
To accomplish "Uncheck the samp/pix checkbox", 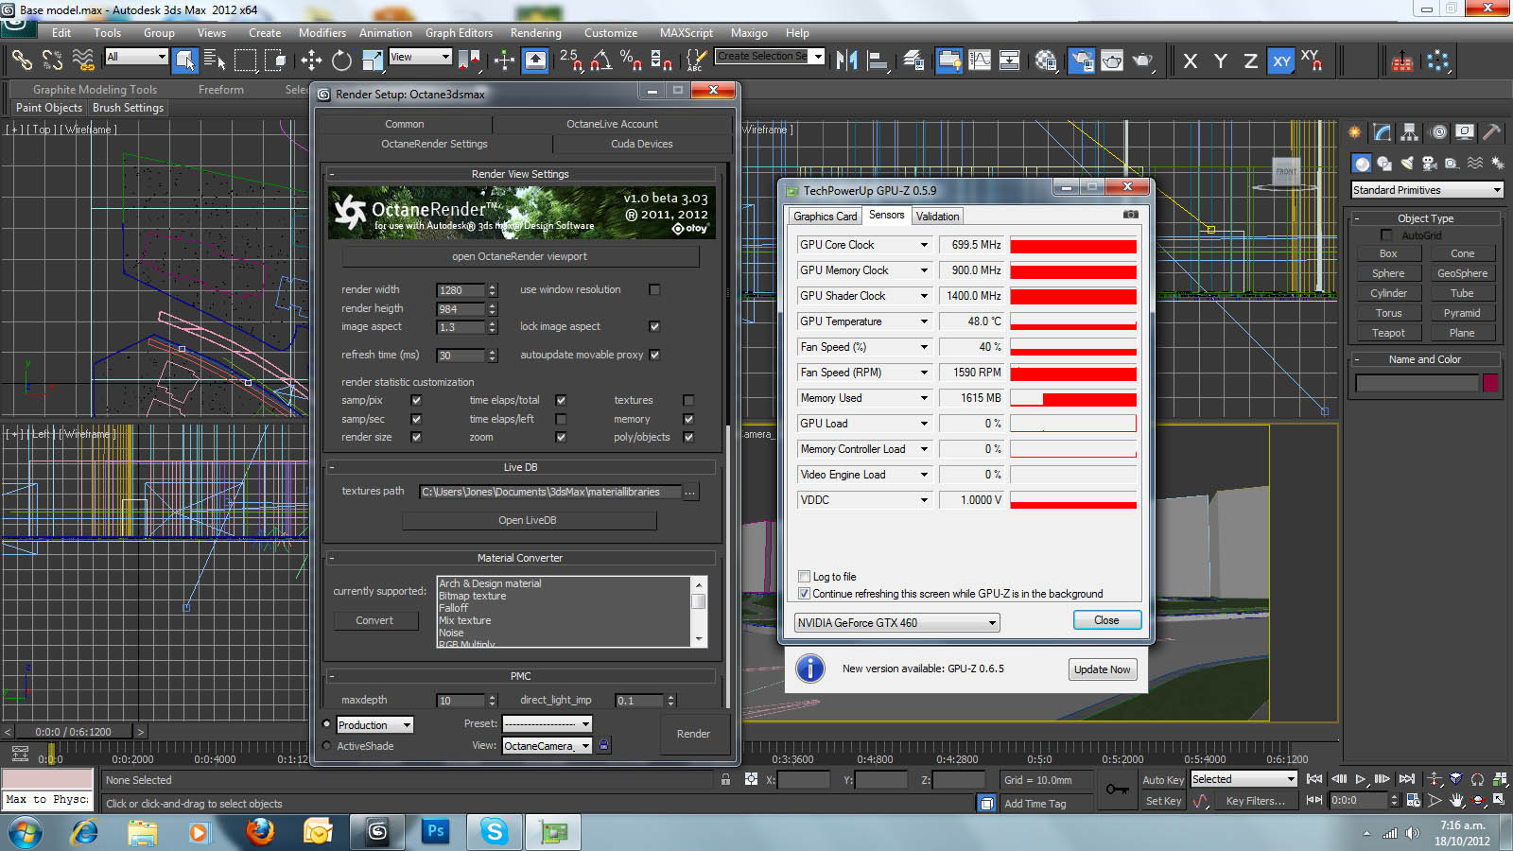I will click(x=416, y=400).
